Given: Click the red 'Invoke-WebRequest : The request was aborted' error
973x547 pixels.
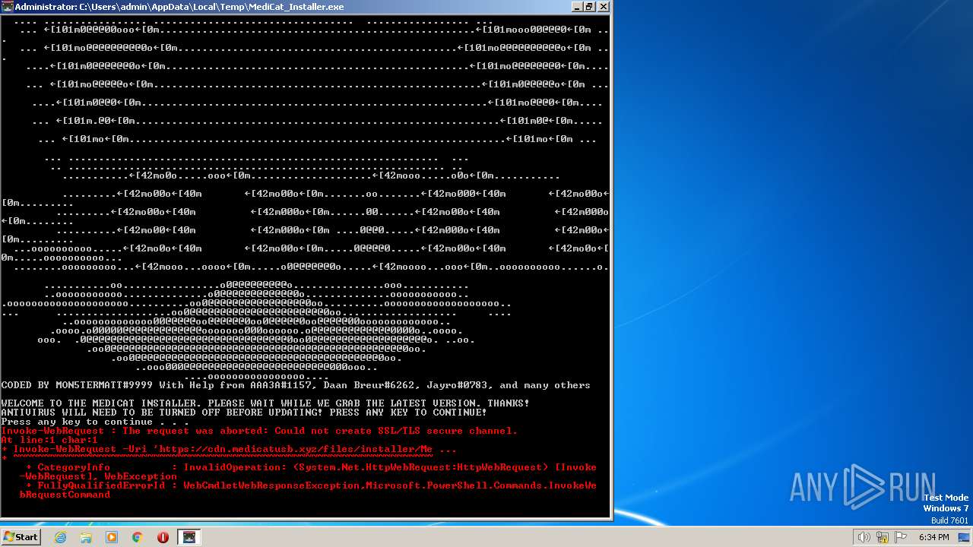Looking at the screenshot, I should pos(259,431).
